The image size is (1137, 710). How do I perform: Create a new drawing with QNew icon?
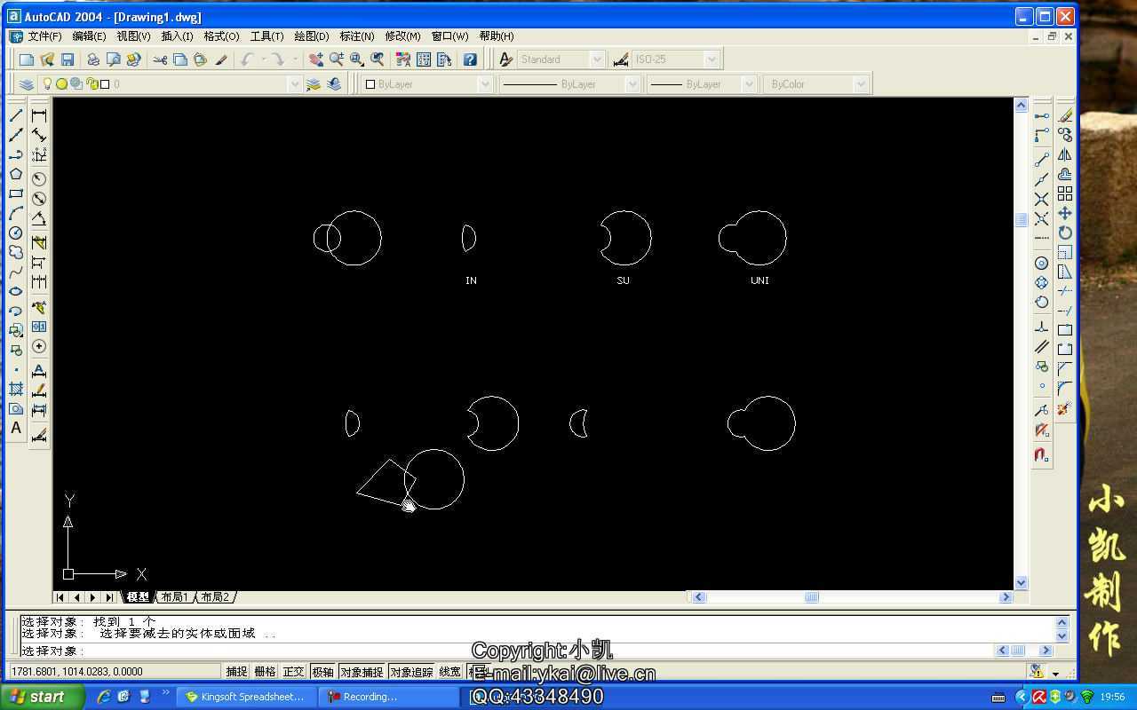[x=27, y=59]
